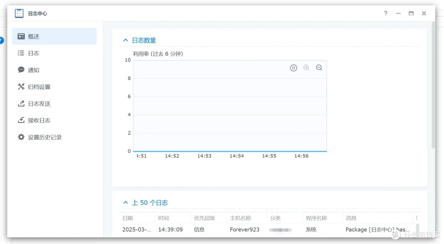Viewport: 444px width, 244px height.
Task: Sort by the 消息 column header
Action: pyautogui.click(x=378, y=218)
